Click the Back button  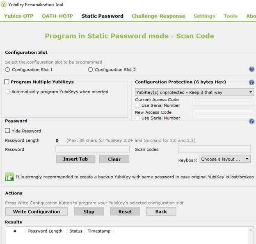[161, 212]
